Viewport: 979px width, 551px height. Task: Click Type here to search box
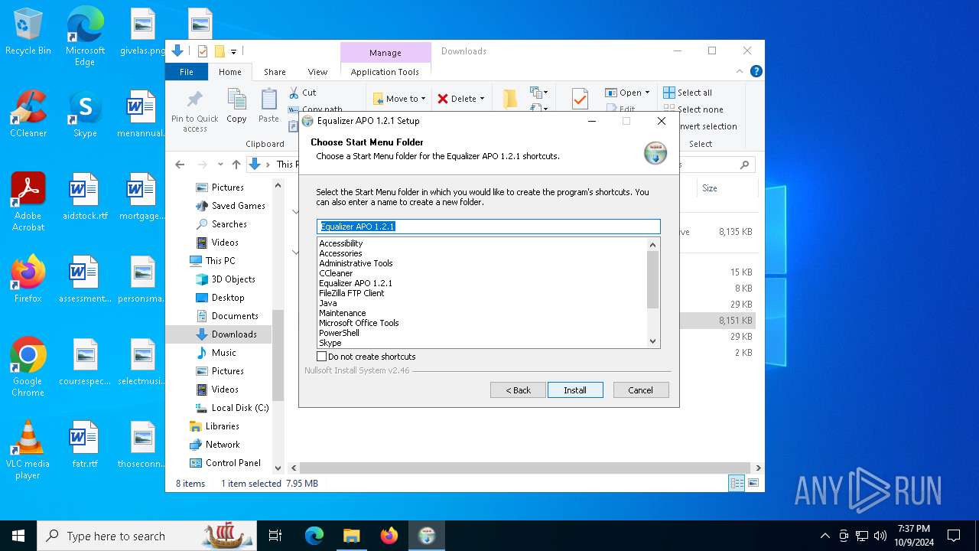click(x=145, y=536)
